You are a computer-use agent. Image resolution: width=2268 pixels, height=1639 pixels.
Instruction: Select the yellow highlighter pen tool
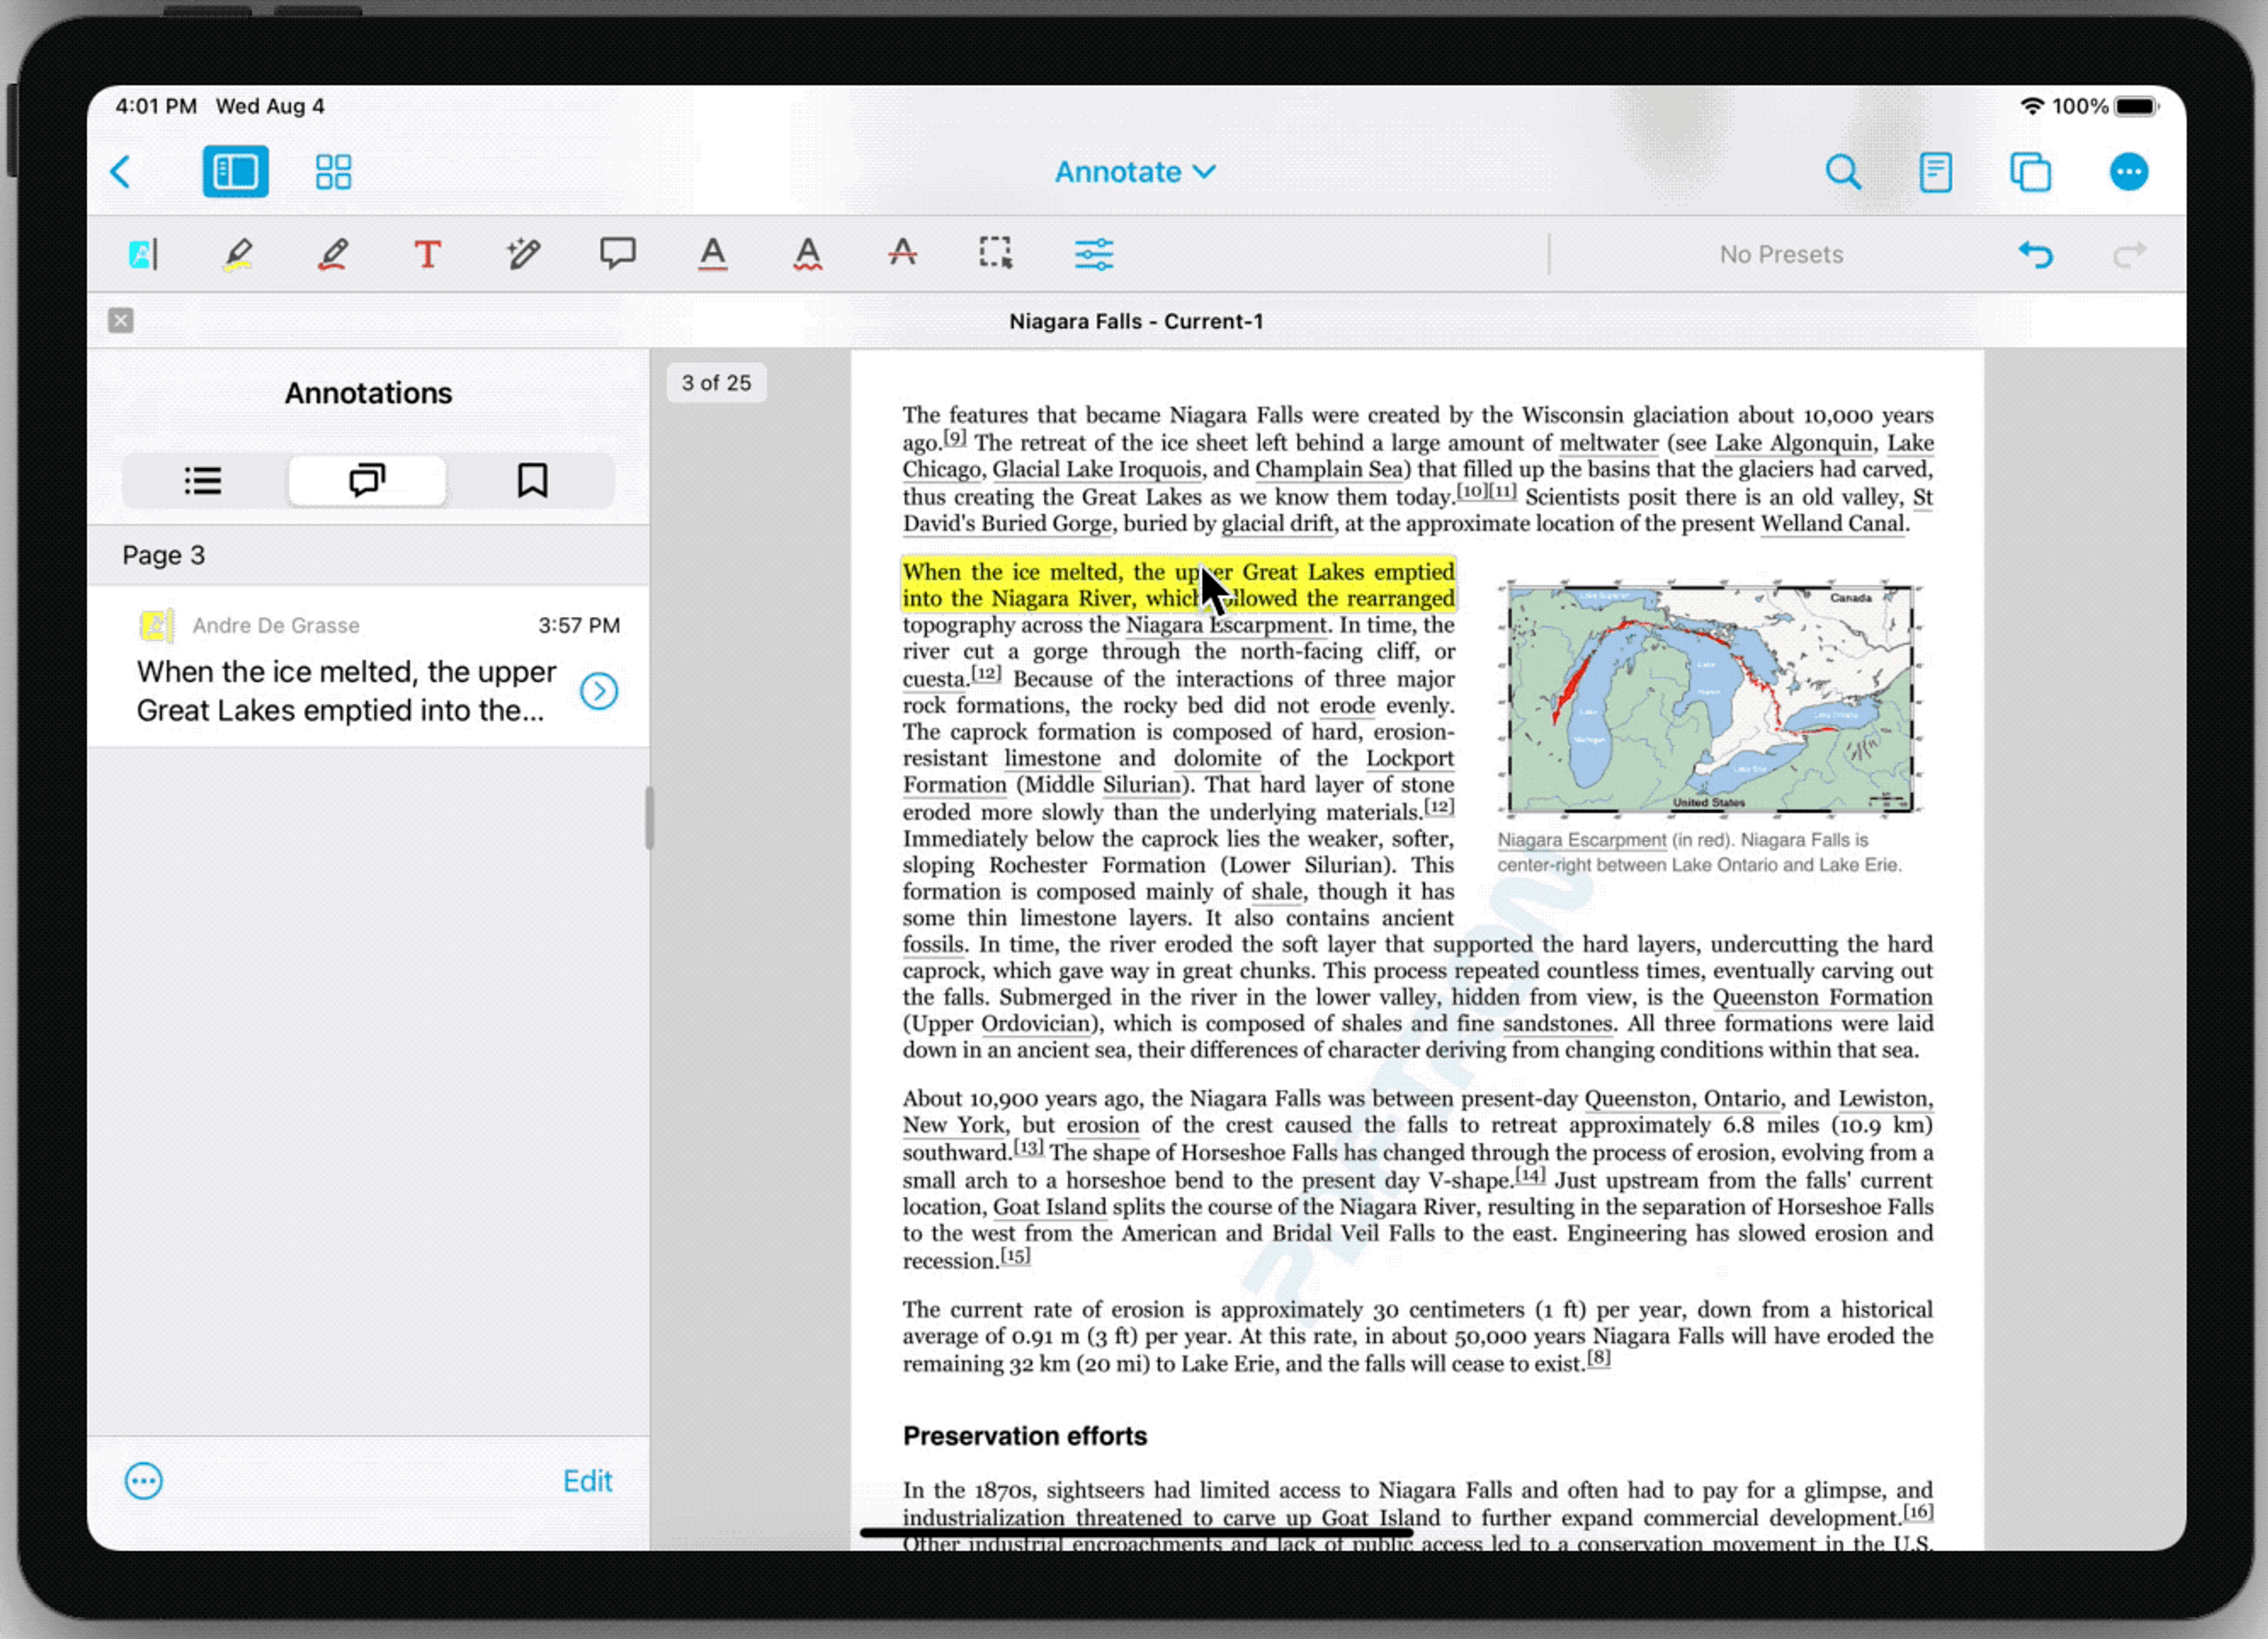(237, 254)
